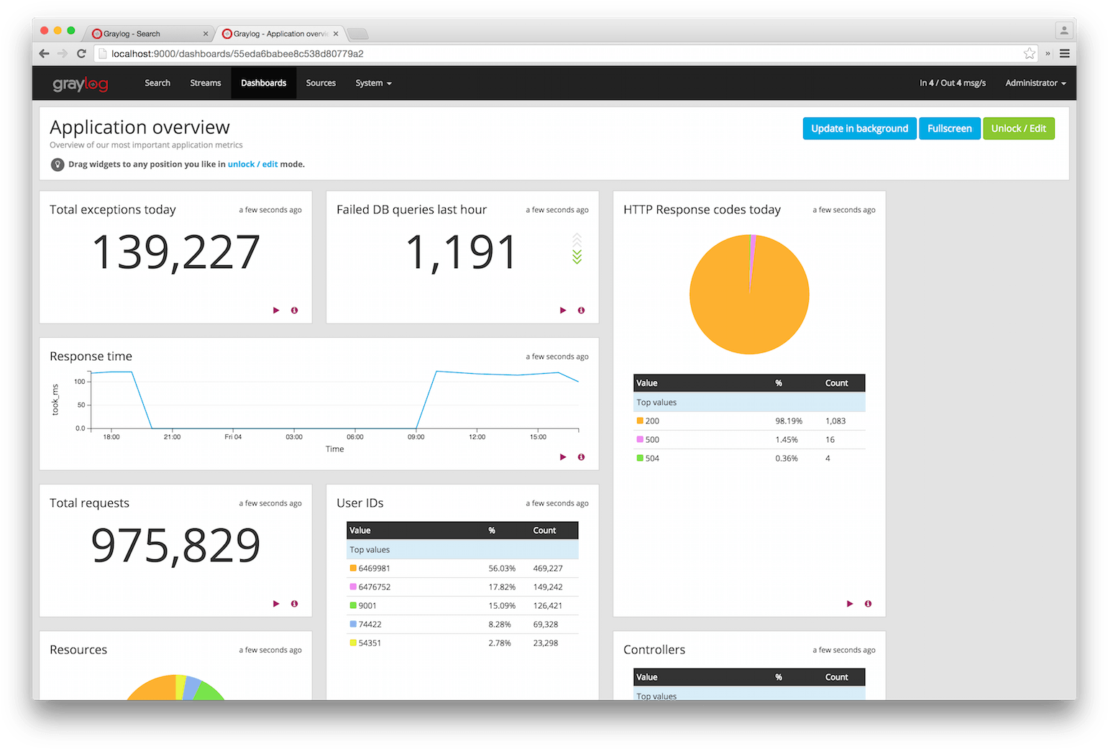
Task: Click the trend arrows indicator beside 1,191
Action: coord(577,249)
